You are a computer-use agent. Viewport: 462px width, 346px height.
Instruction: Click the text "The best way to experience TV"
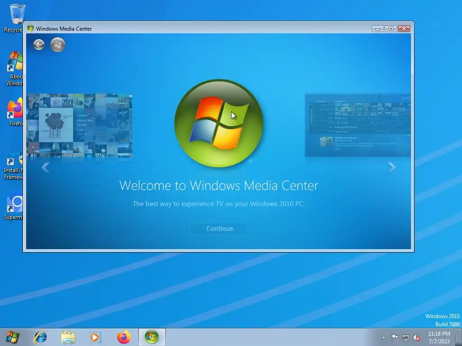(x=178, y=204)
